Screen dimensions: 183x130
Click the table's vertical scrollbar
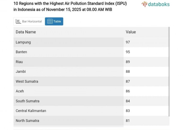point(169,71)
